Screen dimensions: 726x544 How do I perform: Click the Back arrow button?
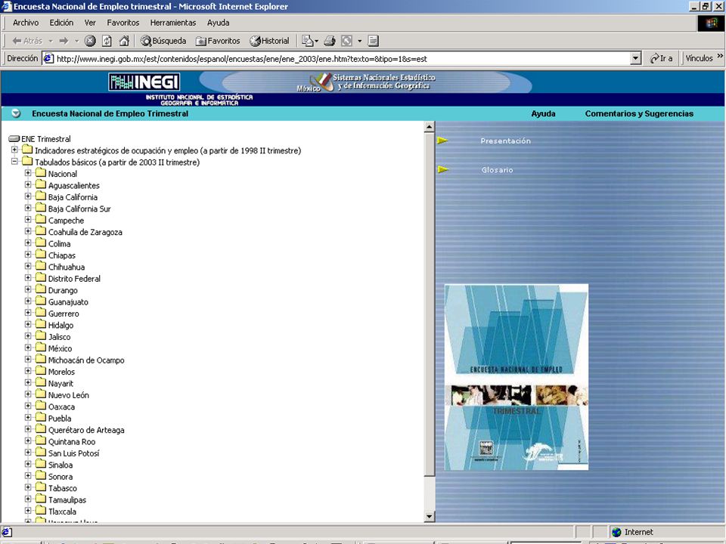point(27,41)
